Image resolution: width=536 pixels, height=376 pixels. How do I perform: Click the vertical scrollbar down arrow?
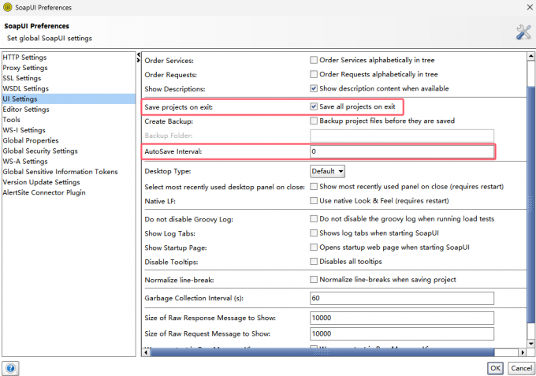pos(530,344)
